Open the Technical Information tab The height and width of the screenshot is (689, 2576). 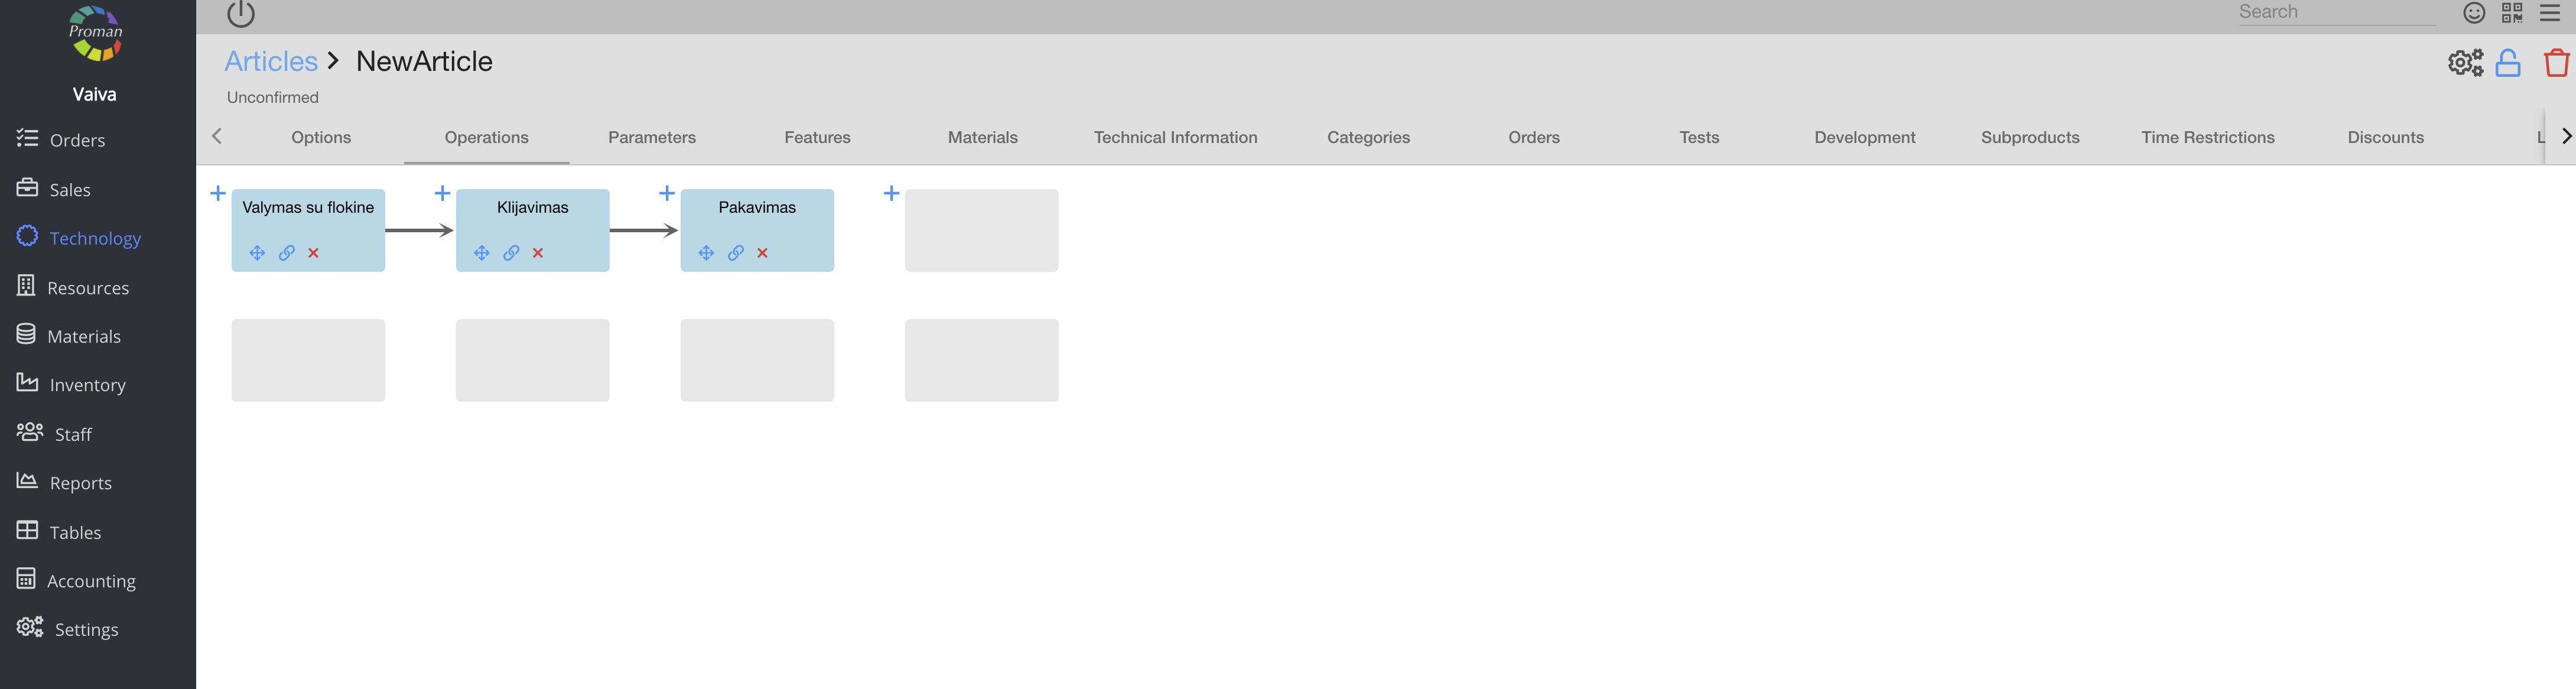1175,138
